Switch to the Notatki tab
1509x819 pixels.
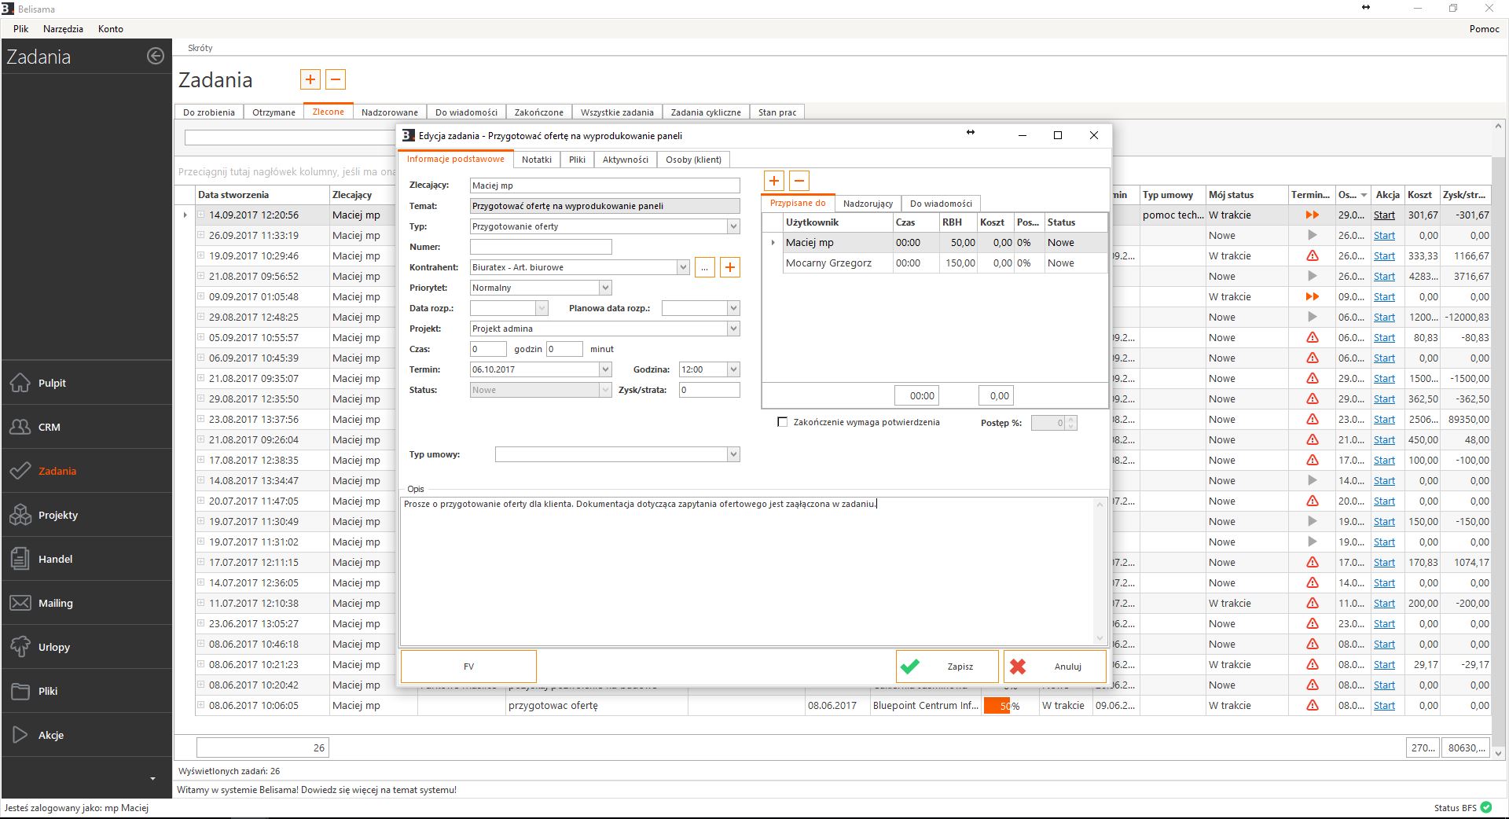tap(536, 160)
